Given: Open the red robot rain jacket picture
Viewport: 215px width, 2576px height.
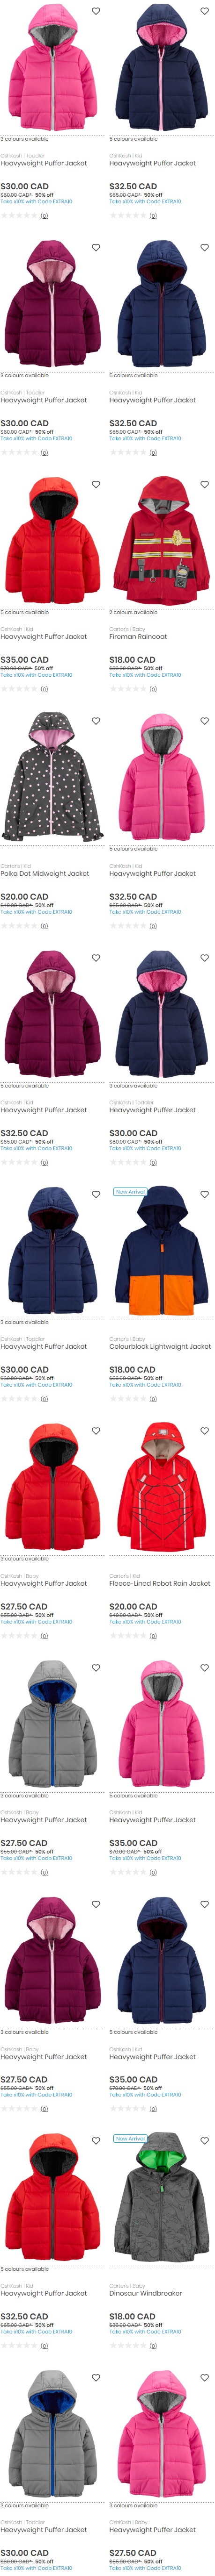Looking at the screenshot, I should click(x=161, y=1488).
